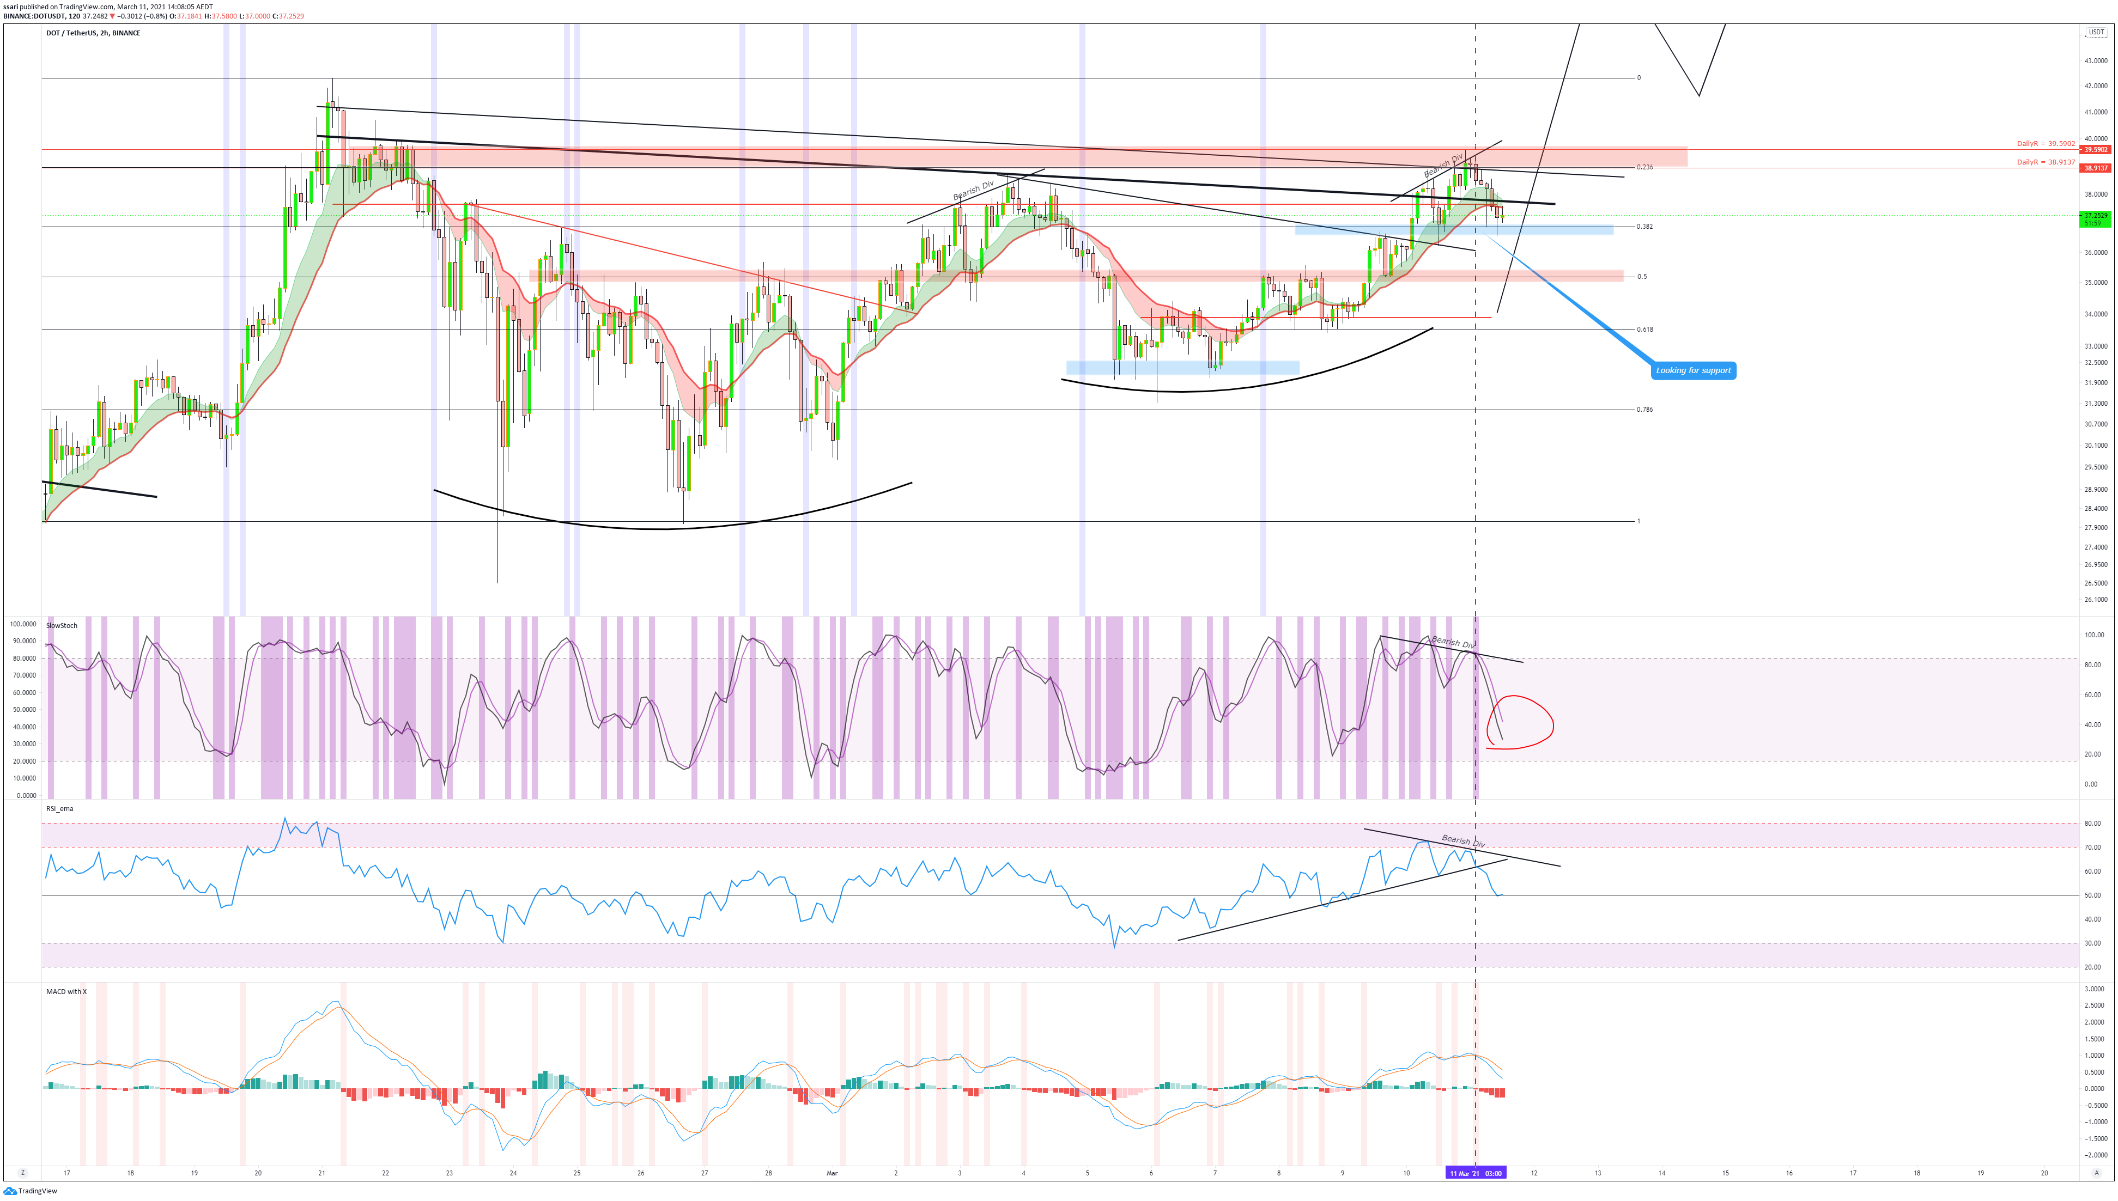Click the Mar label on time axis
2118x1201 pixels.
(832, 1173)
